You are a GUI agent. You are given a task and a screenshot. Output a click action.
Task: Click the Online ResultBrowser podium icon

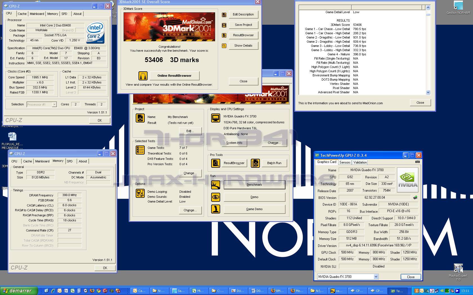(x=143, y=76)
